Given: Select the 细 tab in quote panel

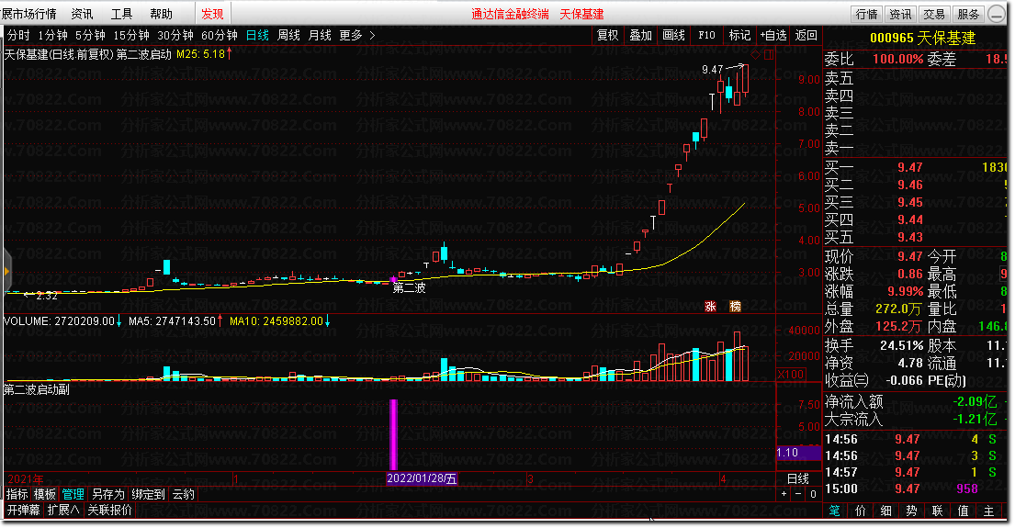Looking at the screenshot, I should click(885, 511).
